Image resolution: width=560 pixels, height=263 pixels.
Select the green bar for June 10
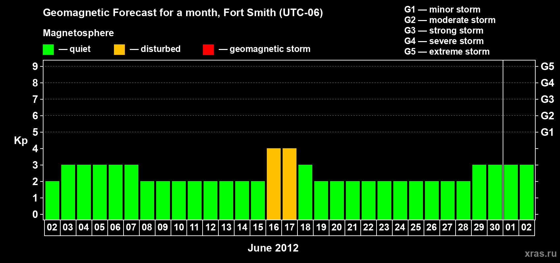179,200
